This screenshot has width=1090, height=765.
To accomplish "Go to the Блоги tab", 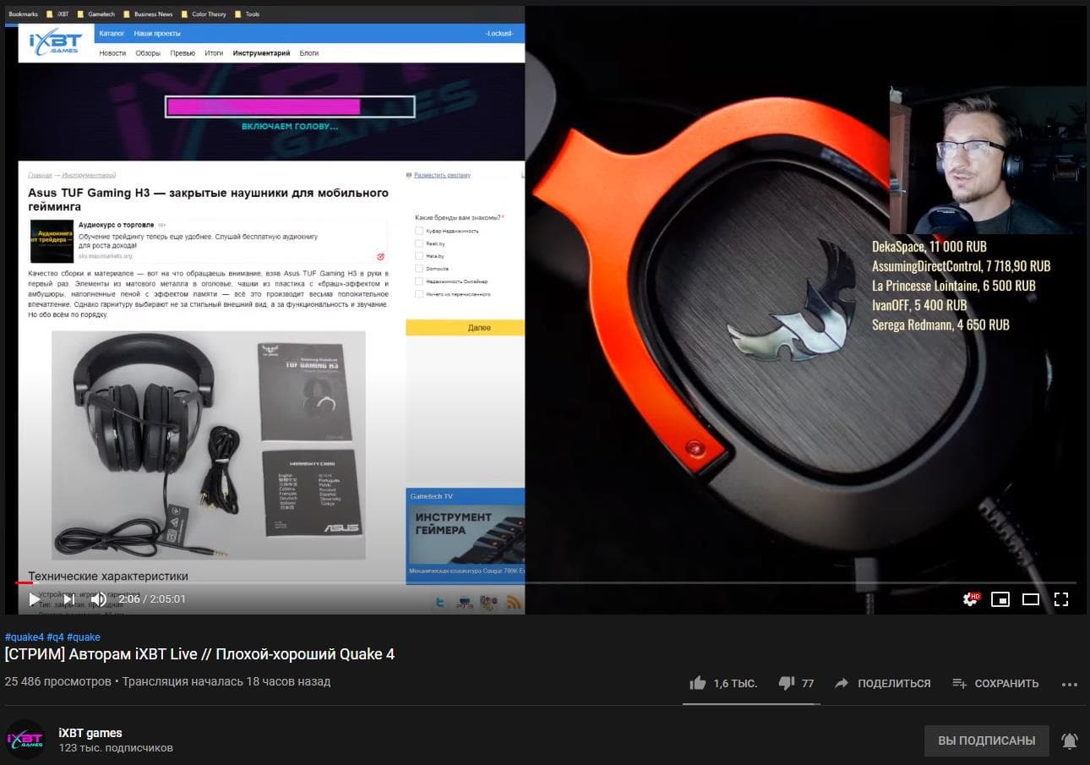I will 309,53.
